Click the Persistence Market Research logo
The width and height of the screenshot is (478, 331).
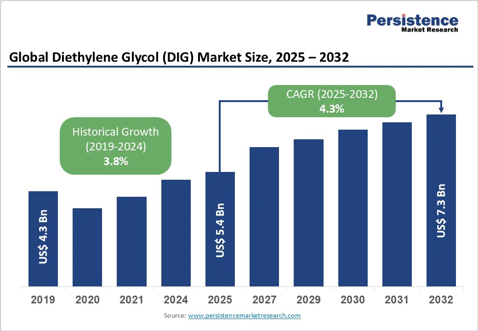point(412,23)
